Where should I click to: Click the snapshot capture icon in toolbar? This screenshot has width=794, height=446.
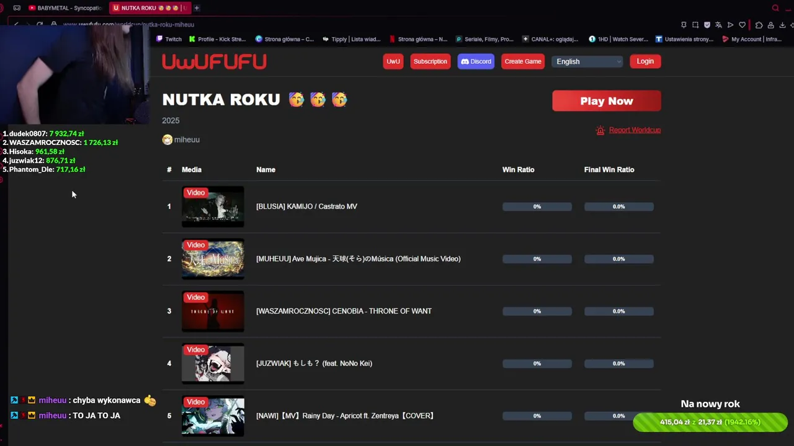[x=695, y=25]
